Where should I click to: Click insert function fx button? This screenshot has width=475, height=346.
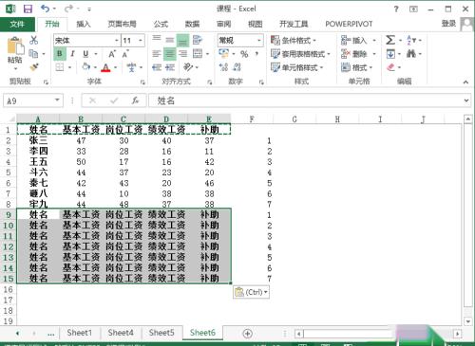coord(135,100)
